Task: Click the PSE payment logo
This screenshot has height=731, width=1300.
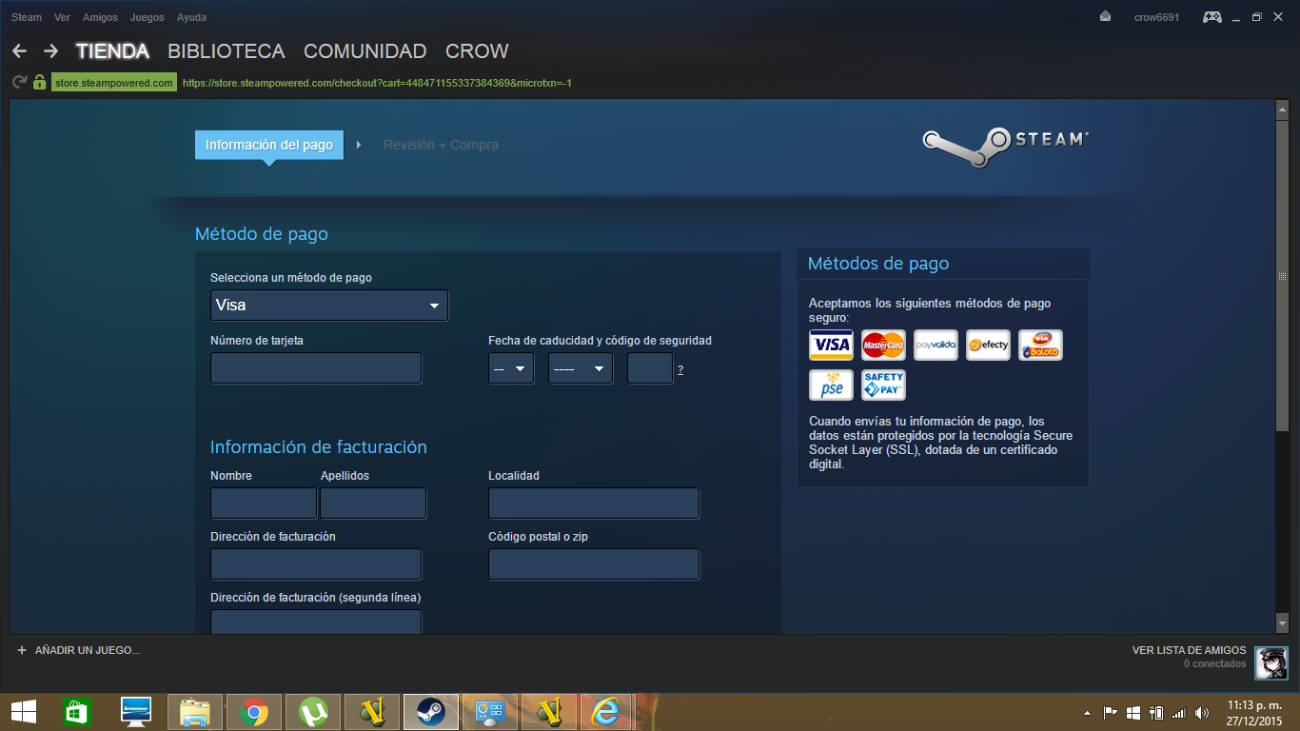Action: coord(831,385)
